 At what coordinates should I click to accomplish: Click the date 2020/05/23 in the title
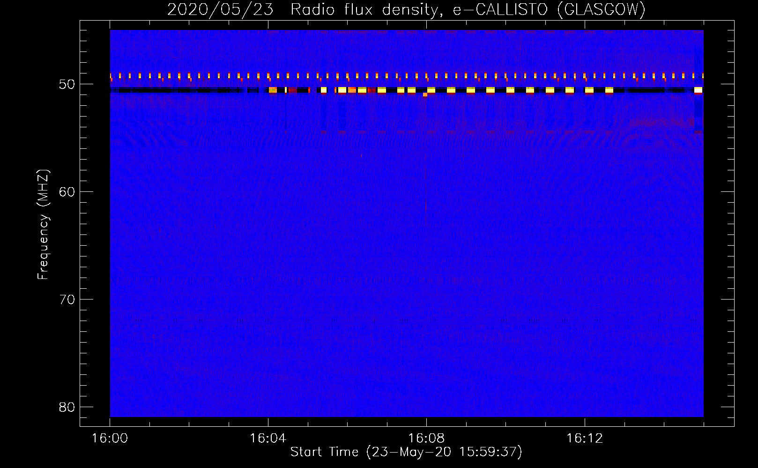pos(220,9)
